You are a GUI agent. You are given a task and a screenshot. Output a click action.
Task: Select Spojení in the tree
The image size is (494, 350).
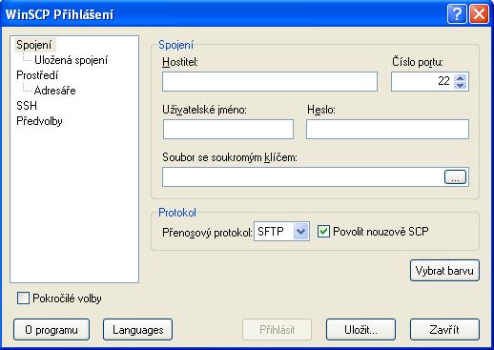point(34,45)
